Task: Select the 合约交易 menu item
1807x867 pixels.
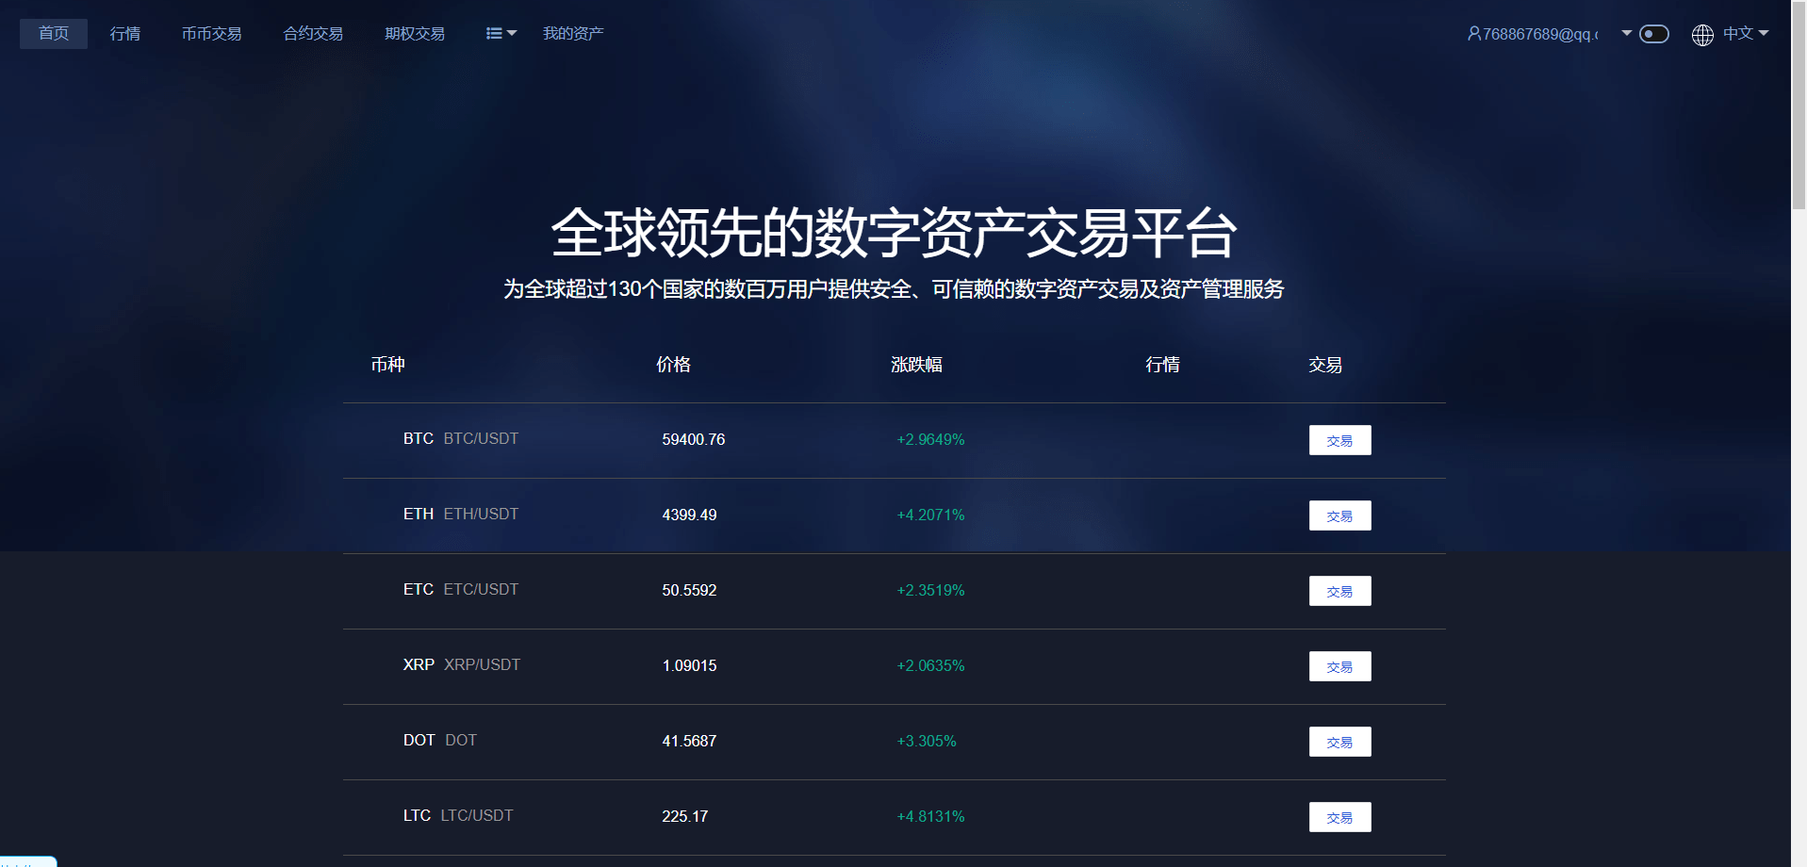Action: coord(313,34)
